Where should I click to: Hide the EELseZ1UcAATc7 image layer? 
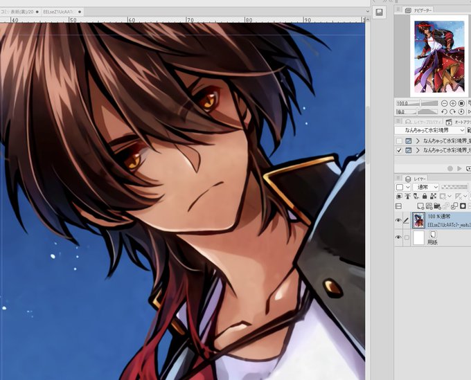pyautogui.click(x=398, y=220)
